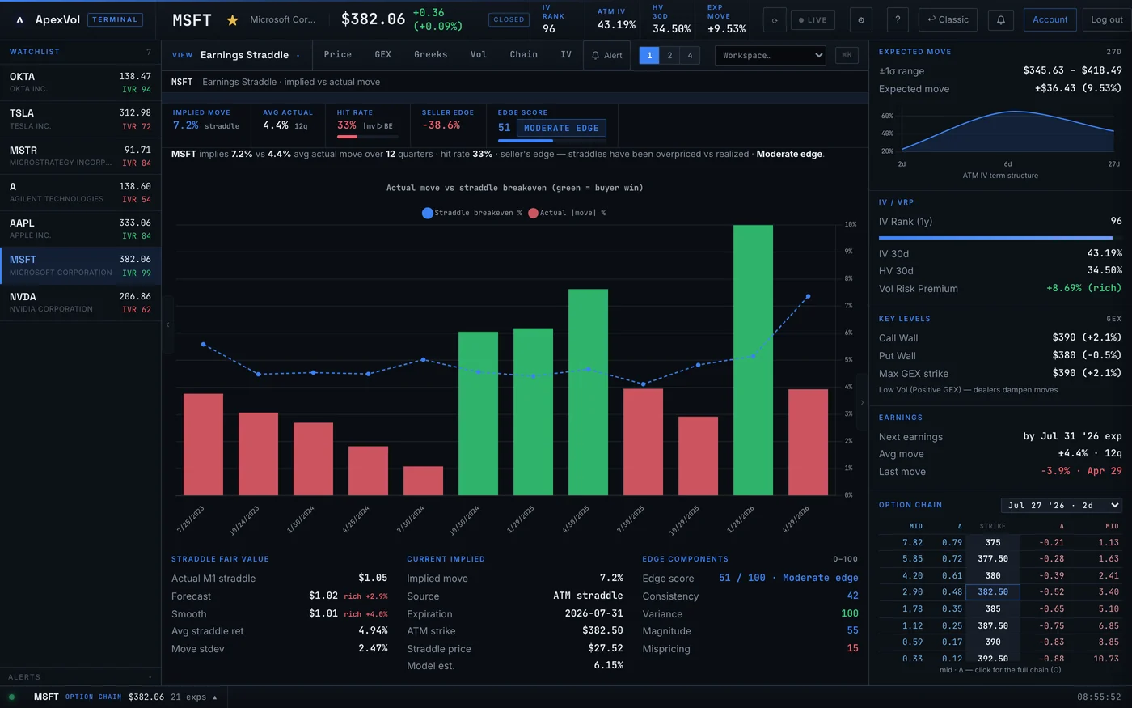This screenshot has width=1132, height=708.
Task: Switch to Classic view
Action: (x=948, y=20)
